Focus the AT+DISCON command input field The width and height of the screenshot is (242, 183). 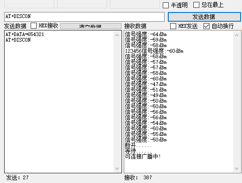pos(84,17)
